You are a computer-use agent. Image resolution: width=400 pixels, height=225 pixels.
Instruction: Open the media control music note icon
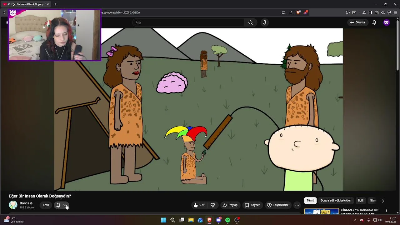pyautogui.click(x=364, y=12)
